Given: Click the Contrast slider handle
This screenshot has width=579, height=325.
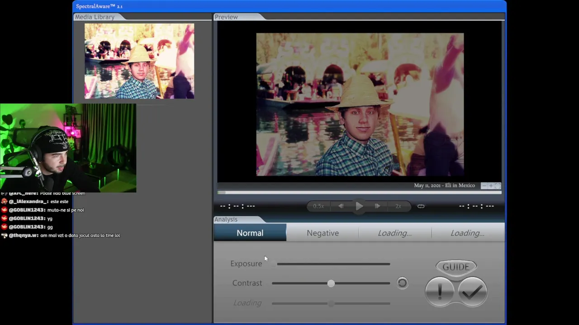Looking at the screenshot, I should pyautogui.click(x=331, y=283).
